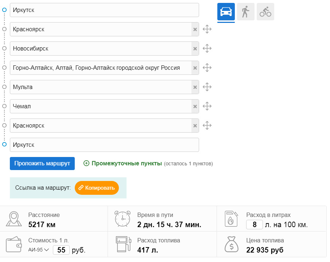Add waypoint via Промежуточные пункты
The width and height of the screenshot is (330, 262).
[x=123, y=164]
